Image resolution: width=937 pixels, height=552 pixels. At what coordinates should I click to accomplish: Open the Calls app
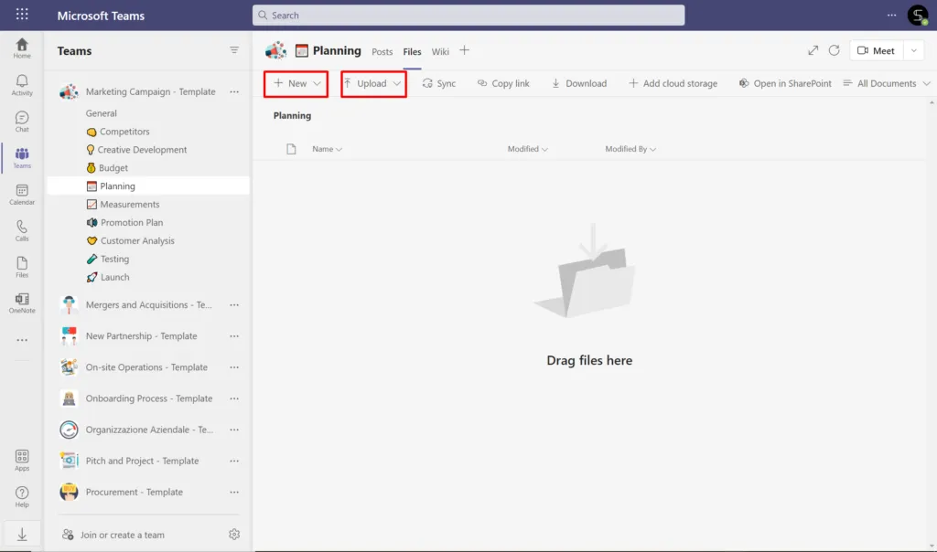click(x=22, y=230)
